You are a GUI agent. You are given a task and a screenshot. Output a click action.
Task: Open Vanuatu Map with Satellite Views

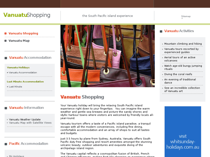pos(30,123)
